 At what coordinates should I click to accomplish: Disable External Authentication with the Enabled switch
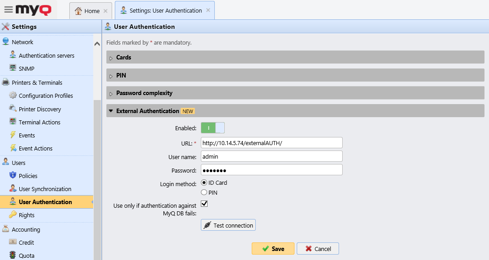click(213, 128)
